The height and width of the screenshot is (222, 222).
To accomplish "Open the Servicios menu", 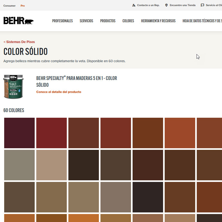I will [86, 21].
